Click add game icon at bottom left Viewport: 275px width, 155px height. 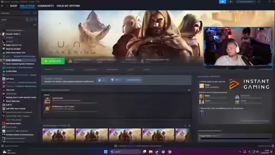pos(3,146)
